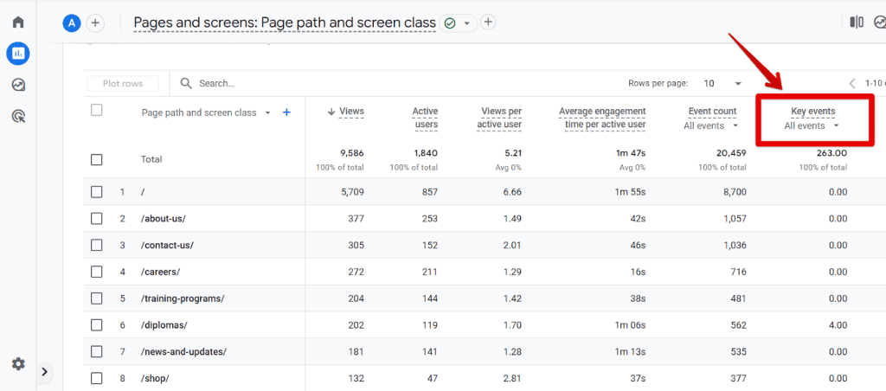The image size is (886, 391).
Task: Sort by Event count column header
Action: pyautogui.click(x=713, y=112)
